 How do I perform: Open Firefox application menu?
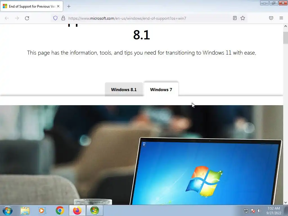pos(281,18)
